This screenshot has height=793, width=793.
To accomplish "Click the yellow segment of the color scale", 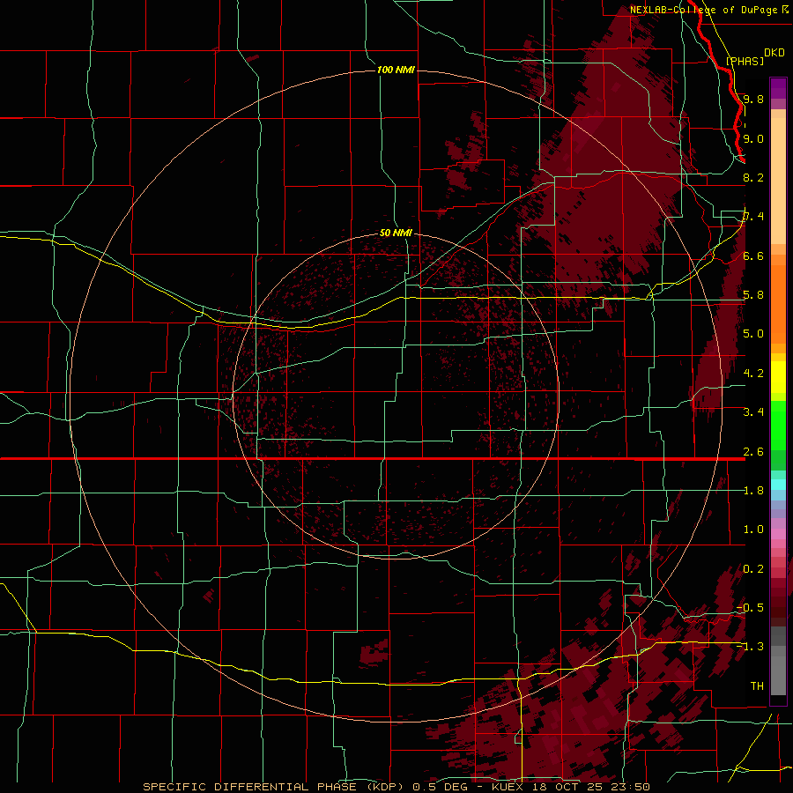I will point(778,377).
